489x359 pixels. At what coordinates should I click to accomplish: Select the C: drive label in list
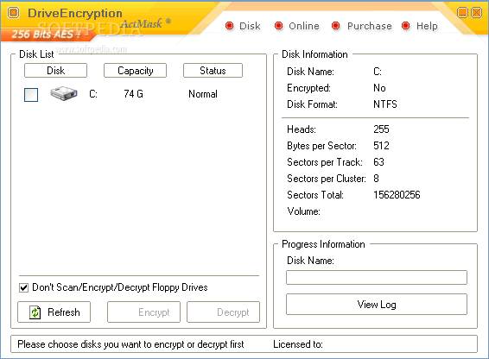tap(93, 94)
